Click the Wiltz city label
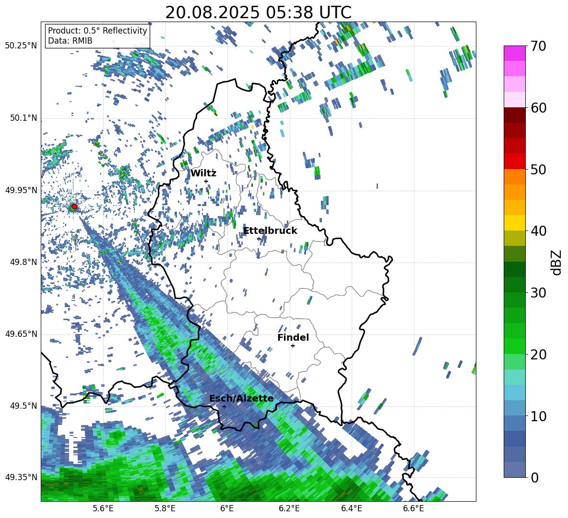 [203, 173]
